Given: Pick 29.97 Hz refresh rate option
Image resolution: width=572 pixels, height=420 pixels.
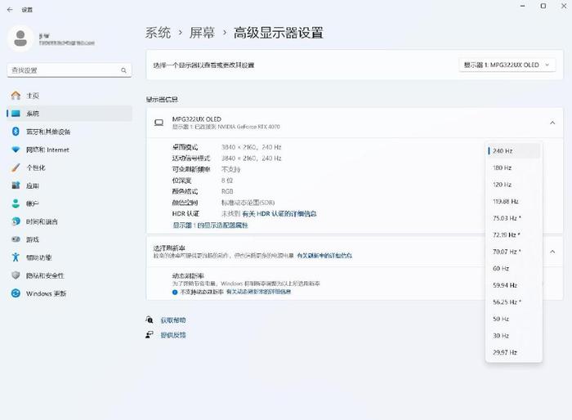Looking at the screenshot, I should pos(514,352).
